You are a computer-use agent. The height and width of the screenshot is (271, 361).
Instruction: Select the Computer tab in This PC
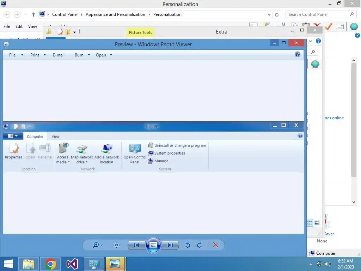pyautogui.click(x=35, y=137)
